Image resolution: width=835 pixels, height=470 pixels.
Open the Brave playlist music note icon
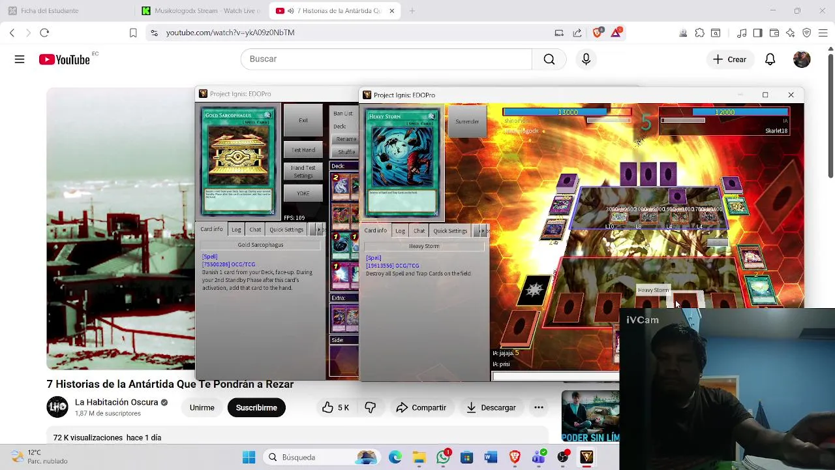click(742, 33)
